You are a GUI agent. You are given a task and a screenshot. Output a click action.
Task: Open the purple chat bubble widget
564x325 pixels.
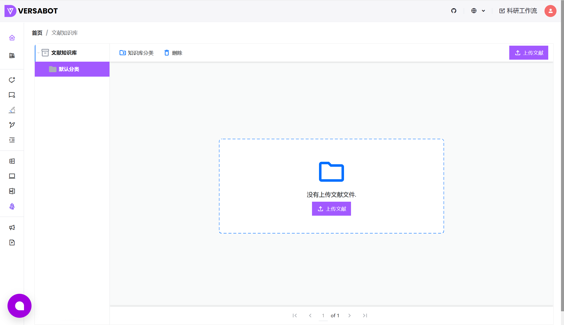pyautogui.click(x=19, y=306)
